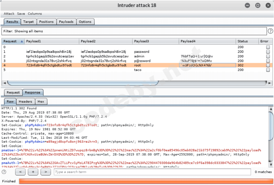This screenshot has width=274, height=185.
Task: Click the Finished attack progress bar
Action: [x=146, y=181]
